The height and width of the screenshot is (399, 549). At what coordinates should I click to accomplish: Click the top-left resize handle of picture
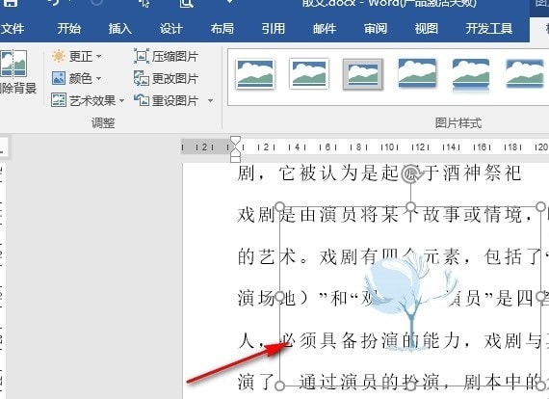click(x=279, y=206)
